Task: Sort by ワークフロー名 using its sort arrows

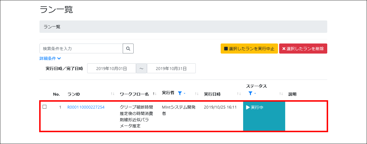Action: coord(155,94)
